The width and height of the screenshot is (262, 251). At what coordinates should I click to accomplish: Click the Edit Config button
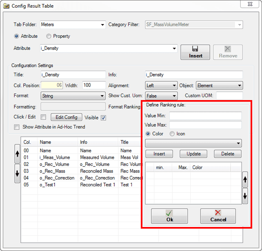[x=67, y=117]
